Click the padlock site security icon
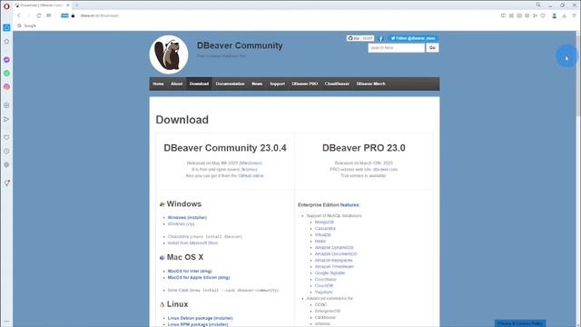581x327 pixels. coord(73,15)
